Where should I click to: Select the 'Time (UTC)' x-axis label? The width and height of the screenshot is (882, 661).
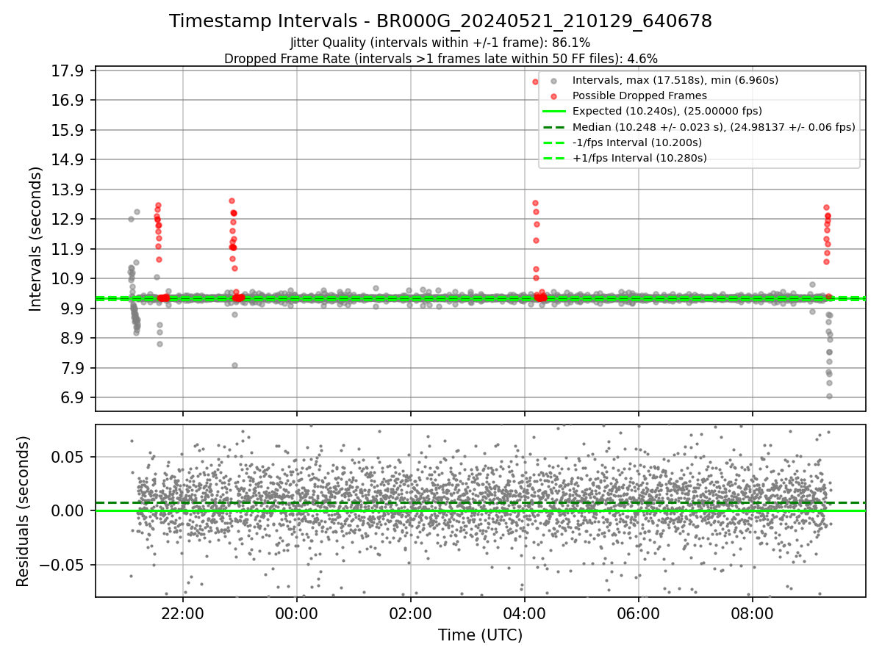480,635
